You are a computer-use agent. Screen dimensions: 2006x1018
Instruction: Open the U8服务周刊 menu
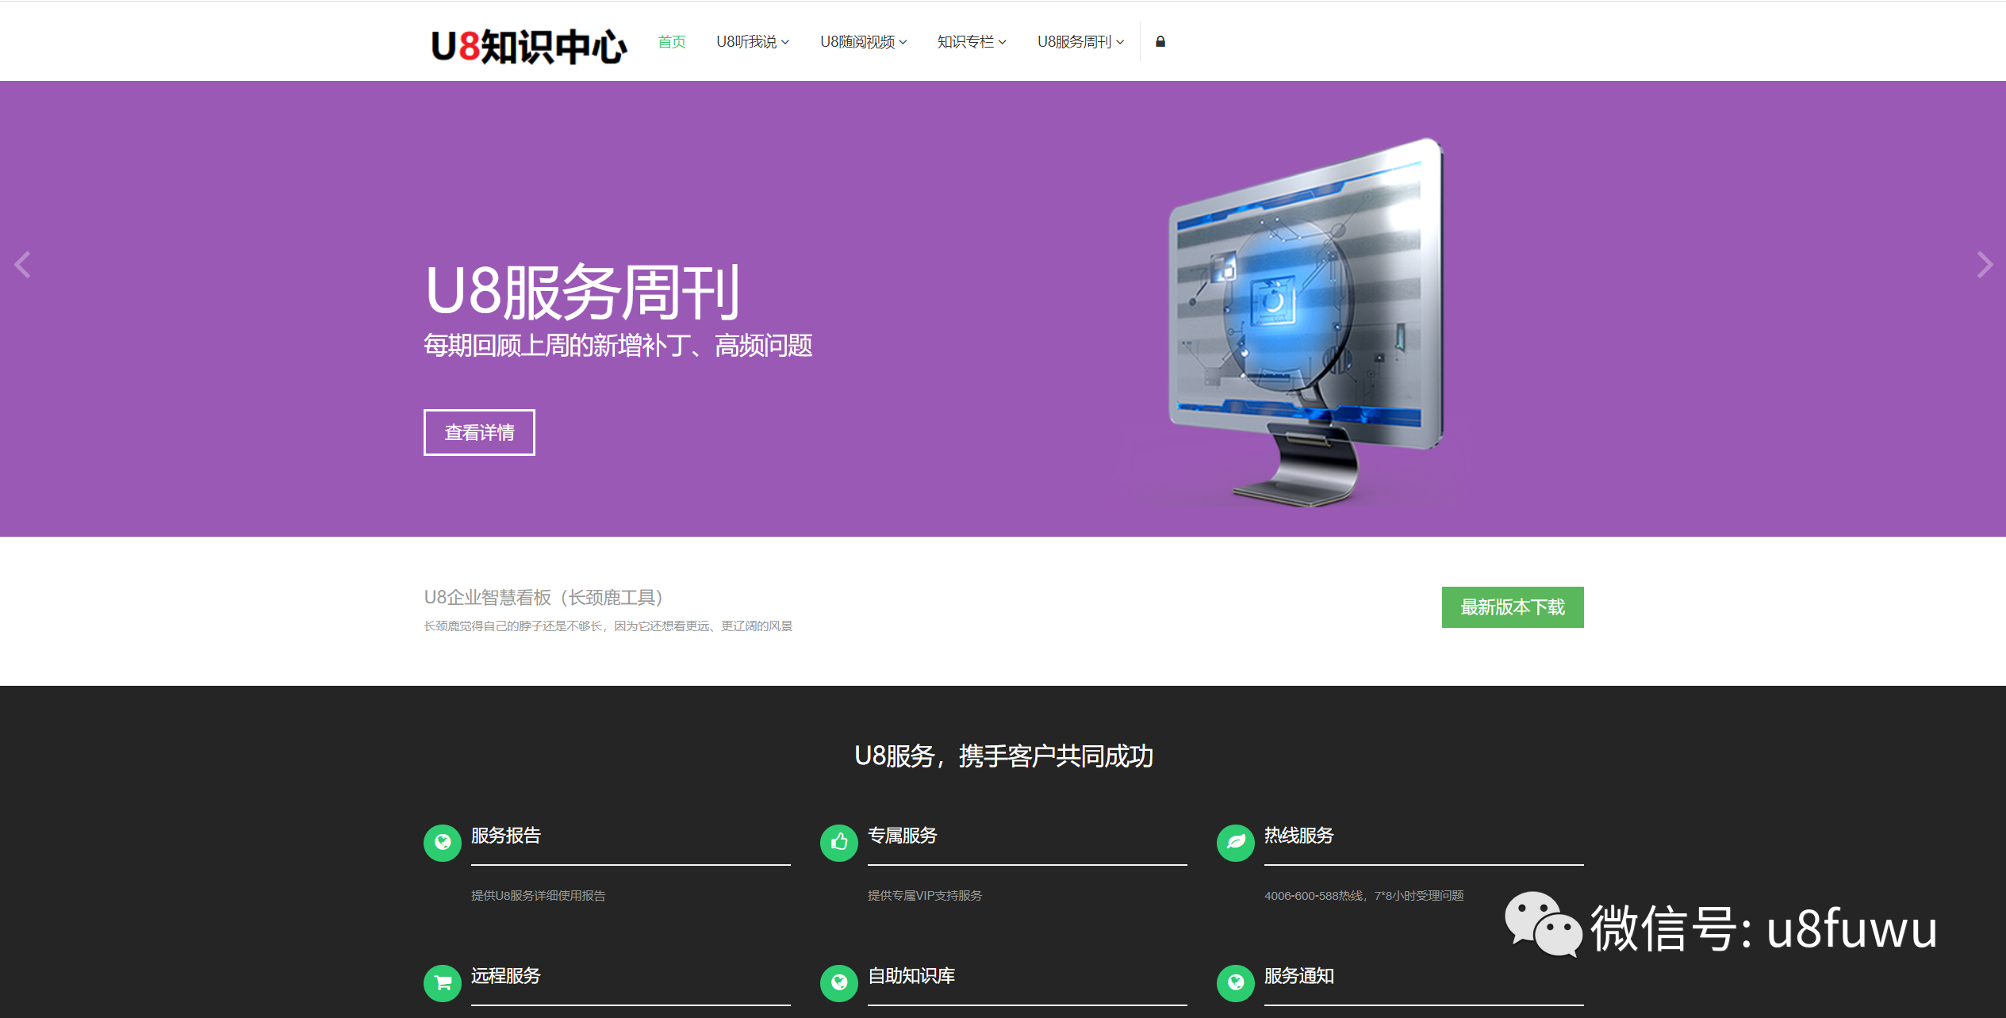[x=1081, y=42]
